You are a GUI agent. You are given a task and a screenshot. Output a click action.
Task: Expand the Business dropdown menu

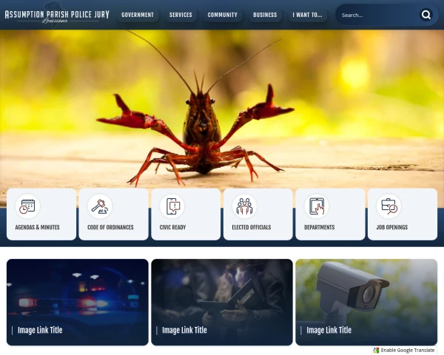(x=265, y=15)
